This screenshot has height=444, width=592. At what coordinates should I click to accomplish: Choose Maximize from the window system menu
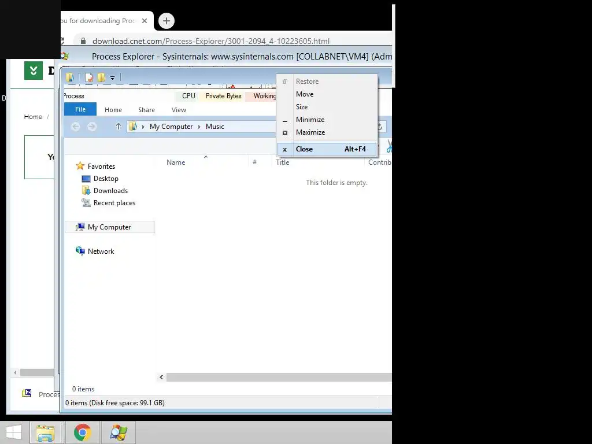[x=327, y=132]
